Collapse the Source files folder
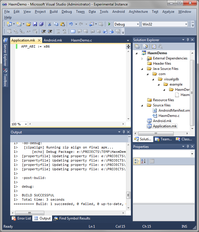The width and height of the screenshot is (199, 232). point(142,106)
